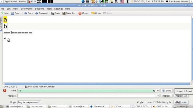Viewport: 193px width, 108px height.
Task: Click the show desktop icon in bottom panel
Action: point(2,106)
